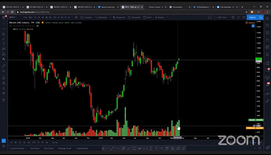Switch to the TensorCharts.com browser tab
This screenshot has width=271, height=155.
click(108, 7)
